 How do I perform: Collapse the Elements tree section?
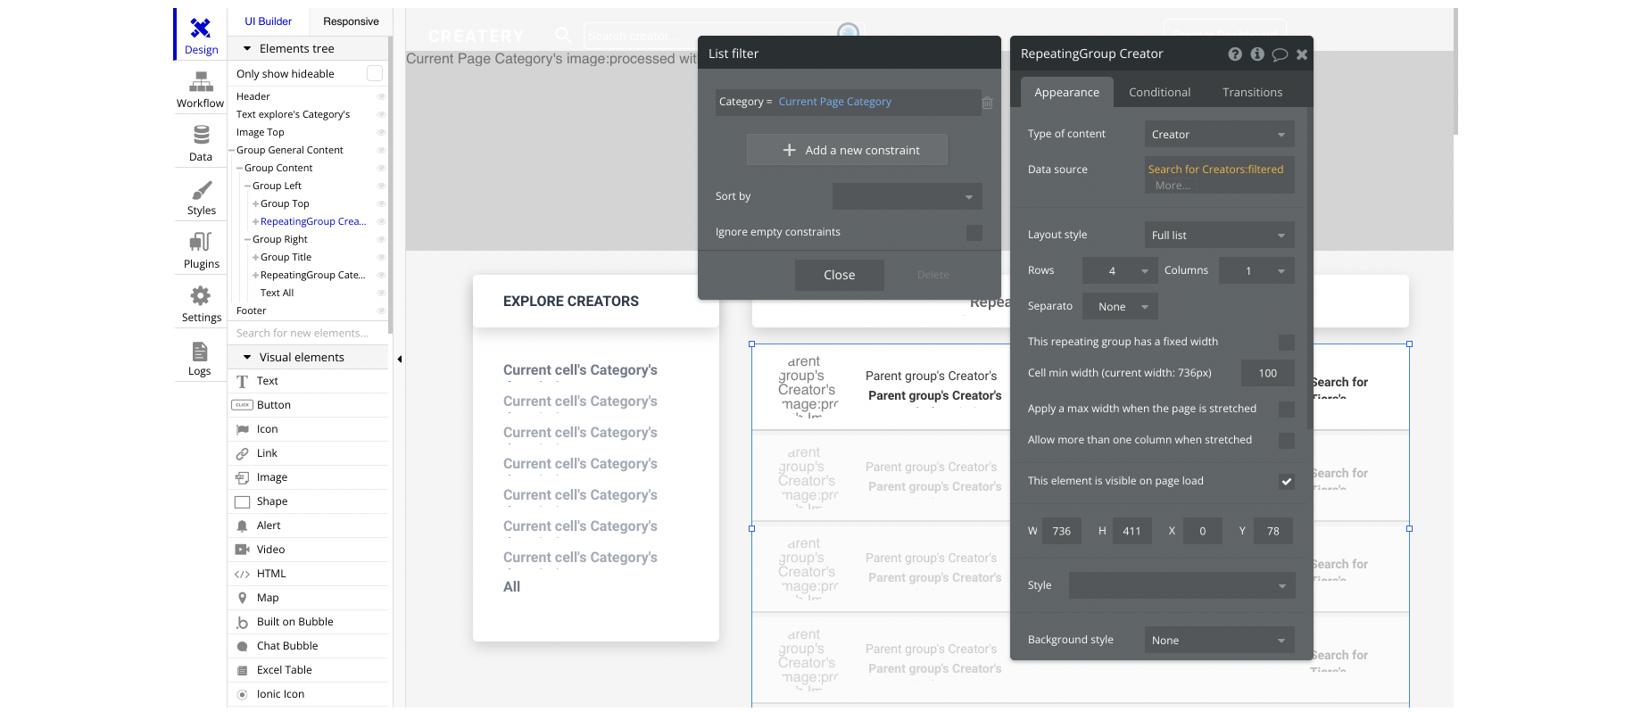coord(247,48)
